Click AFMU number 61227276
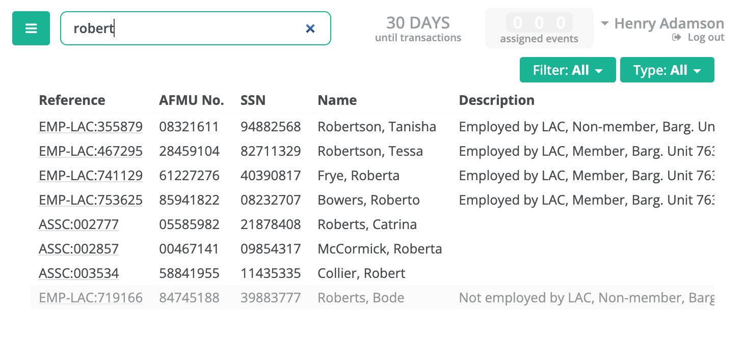Viewport: 745px width, 339px height. pyautogui.click(x=189, y=176)
